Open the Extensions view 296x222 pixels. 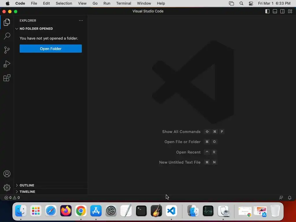(7, 78)
